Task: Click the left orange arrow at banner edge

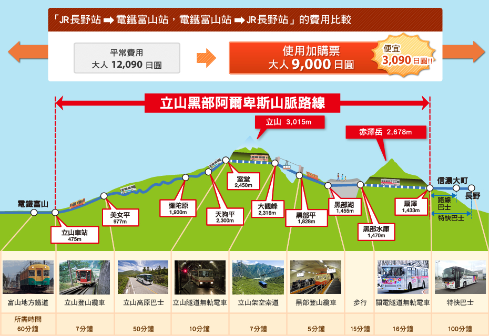Action: (x=28, y=51)
